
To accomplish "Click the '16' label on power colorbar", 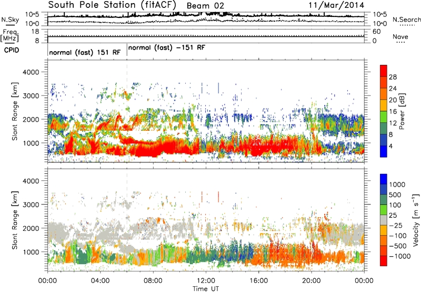I will [393, 112].
